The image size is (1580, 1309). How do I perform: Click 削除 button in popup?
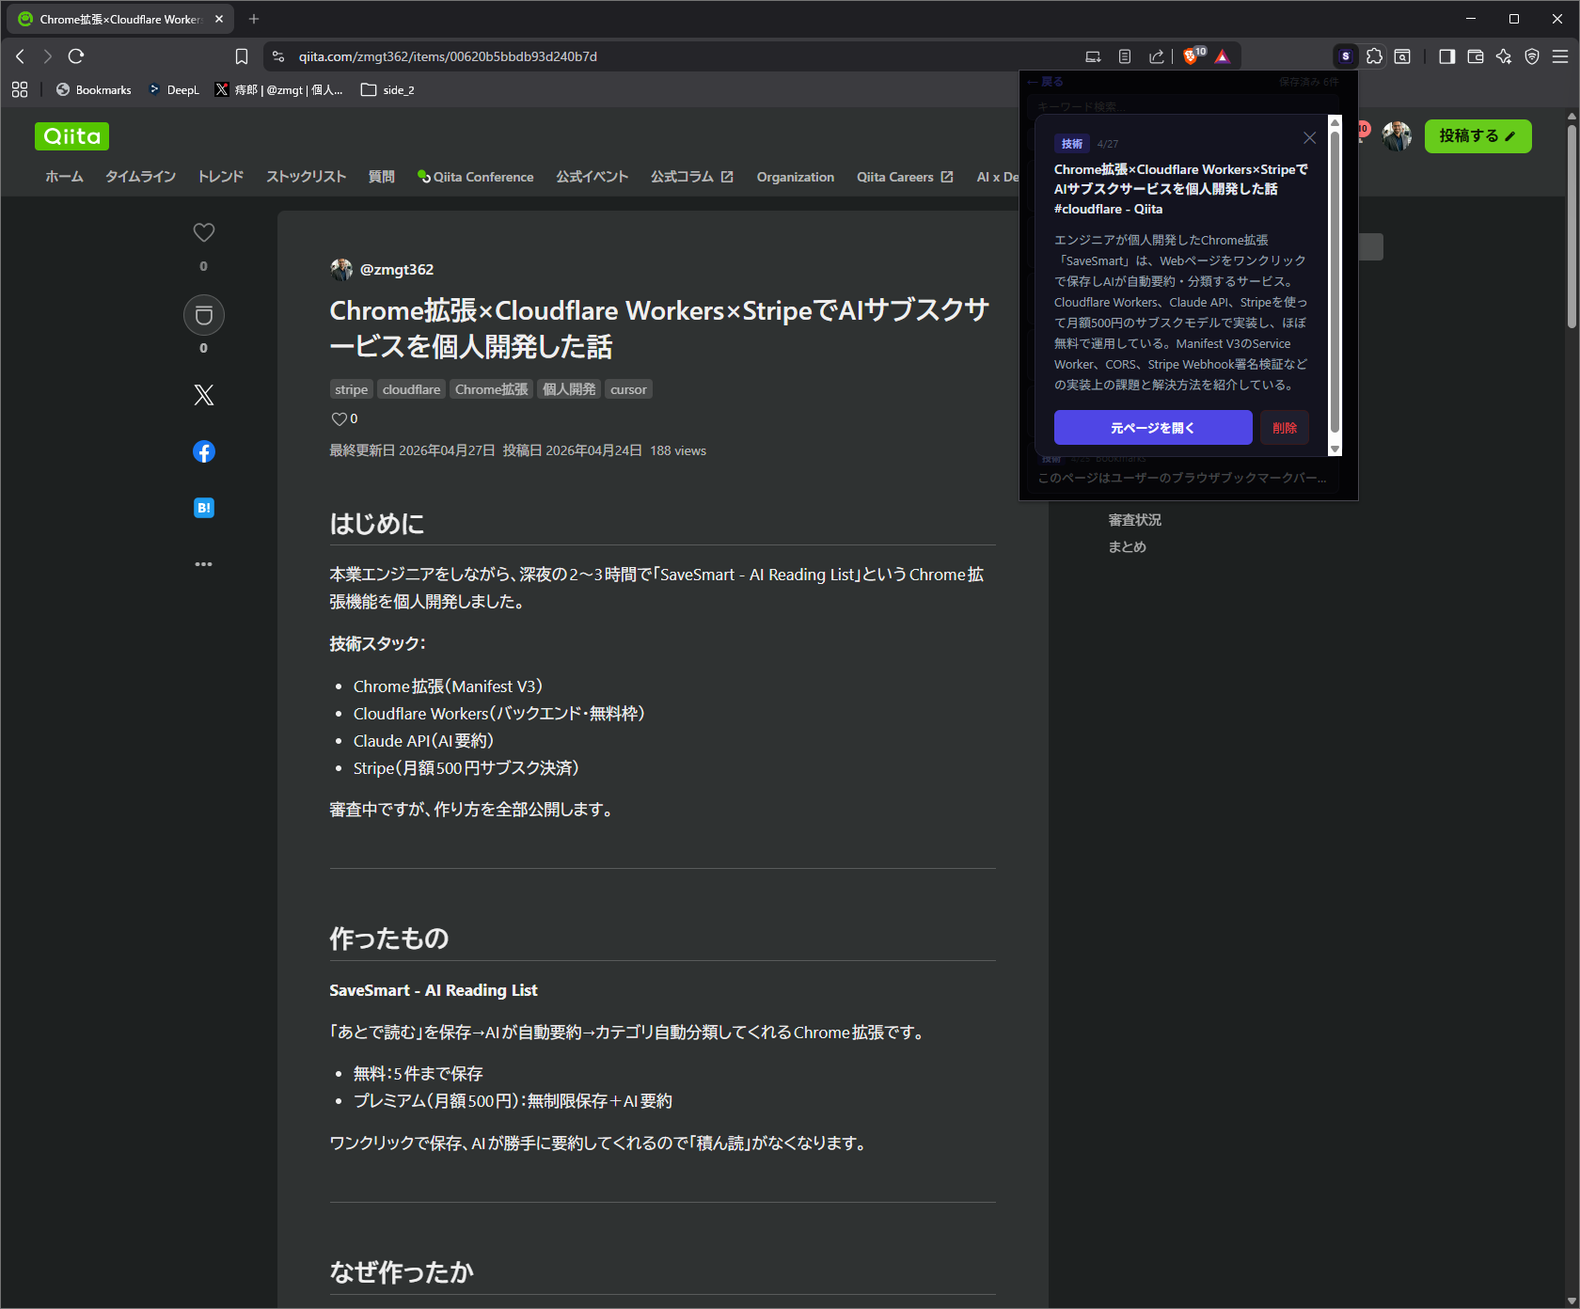[1285, 428]
